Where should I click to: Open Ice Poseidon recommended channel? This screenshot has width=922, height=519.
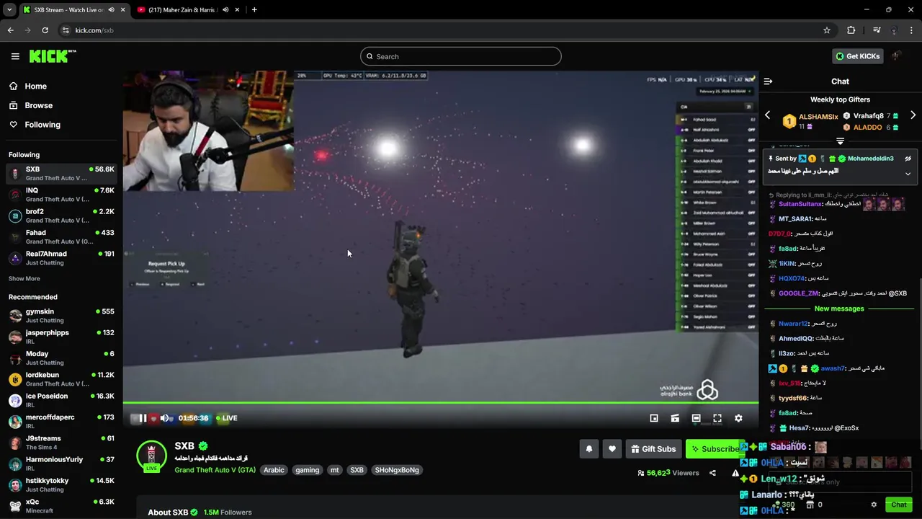[61, 400]
